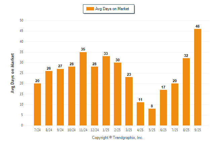Click the Trendgraphix, Inc. copyright text
Screen dimensions: 217x146
pos(118,138)
